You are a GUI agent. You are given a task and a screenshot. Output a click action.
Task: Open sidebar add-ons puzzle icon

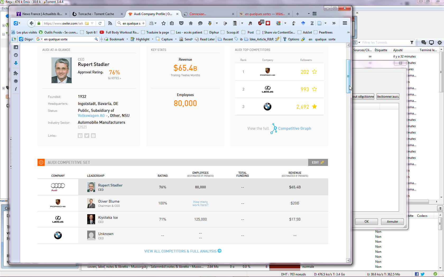(x=16, y=73)
